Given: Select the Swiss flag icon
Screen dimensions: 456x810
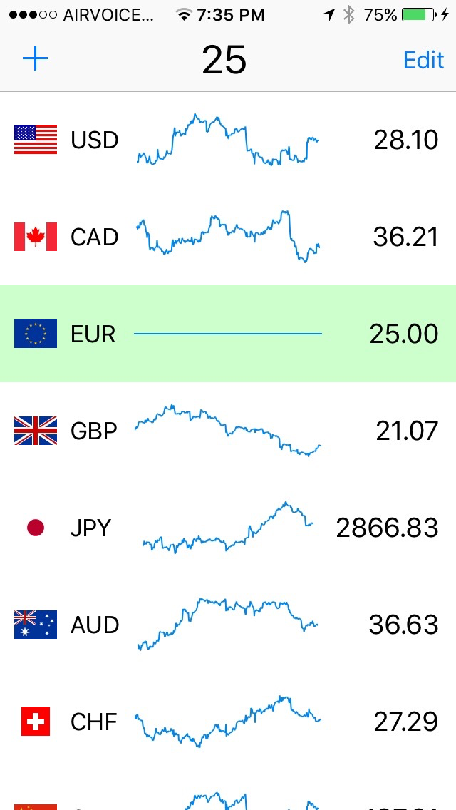Looking at the screenshot, I should coord(36,722).
